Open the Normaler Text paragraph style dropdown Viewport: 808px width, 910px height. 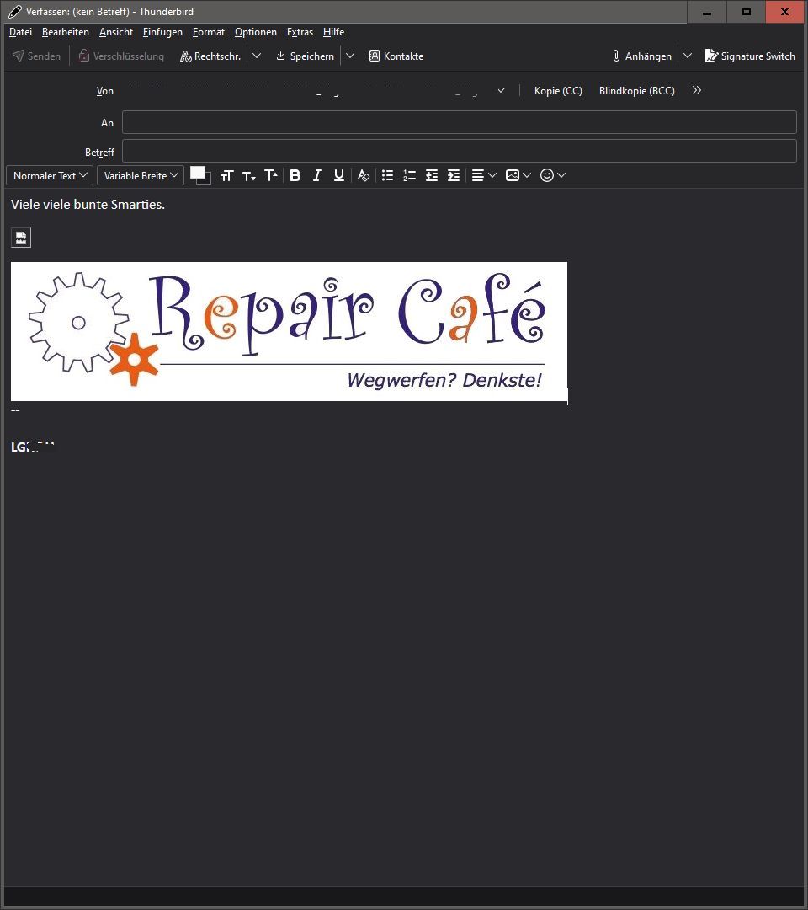(50, 175)
